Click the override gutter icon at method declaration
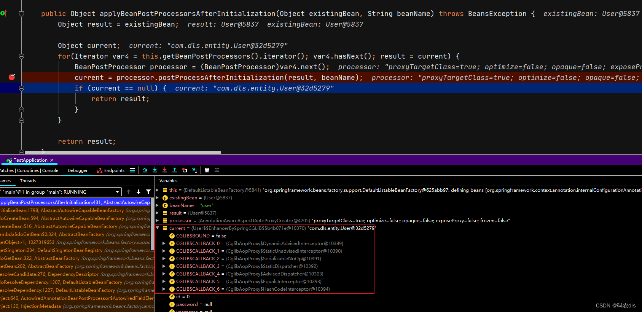The height and width of the screenshot is (312, 642). point(3,13)
